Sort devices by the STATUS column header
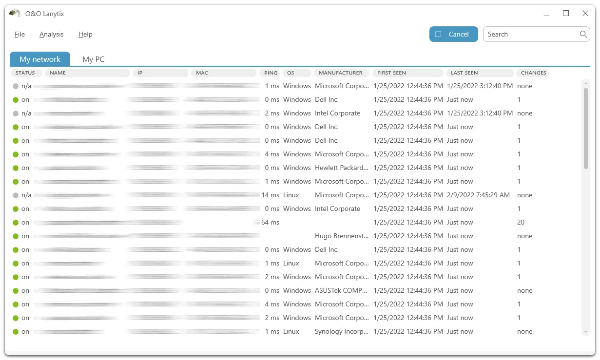600x360 pixels. point(25,73)
